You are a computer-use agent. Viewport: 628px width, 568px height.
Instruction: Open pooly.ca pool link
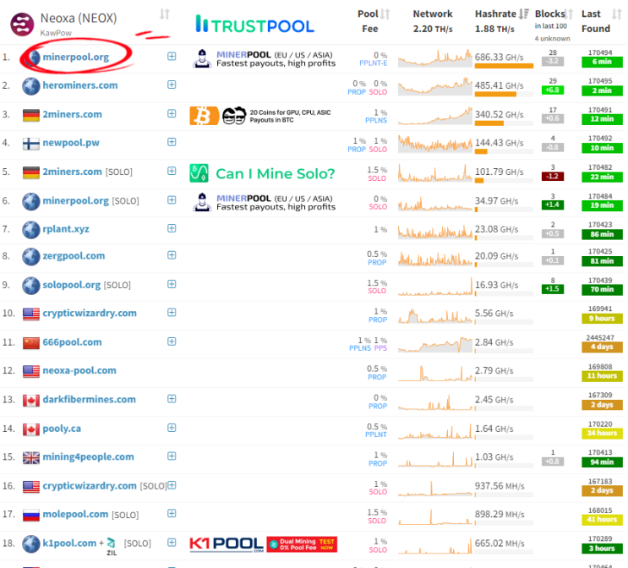coord(62,429)
